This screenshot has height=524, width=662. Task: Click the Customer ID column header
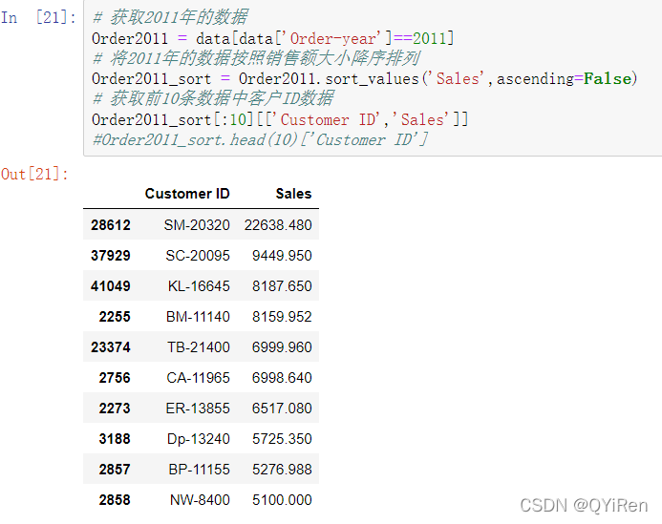187,194
